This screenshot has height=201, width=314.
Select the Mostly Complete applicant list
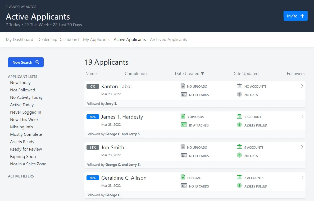click(26, 134)
